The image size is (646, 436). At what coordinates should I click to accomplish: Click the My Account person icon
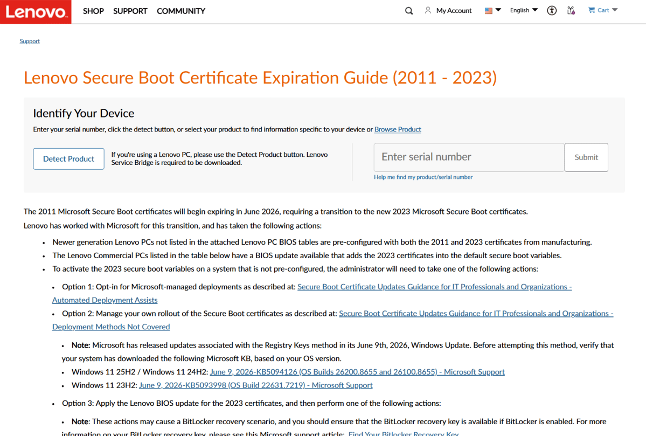[x=428, y=10]
